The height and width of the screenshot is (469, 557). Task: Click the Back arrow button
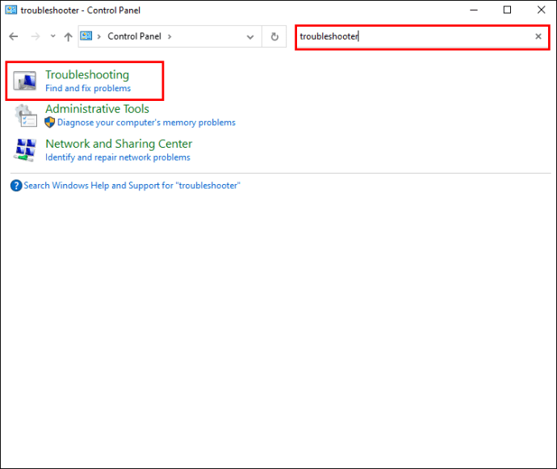point(14,36)
